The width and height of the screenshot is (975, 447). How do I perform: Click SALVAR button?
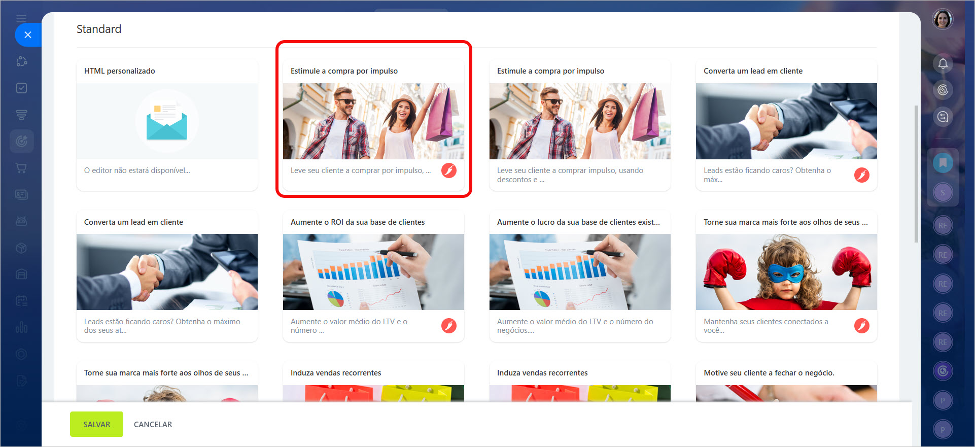click(x=96, y=424)
